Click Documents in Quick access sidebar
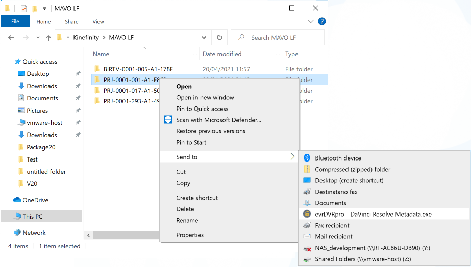The image size is (471, 267). tap(42, 98)
